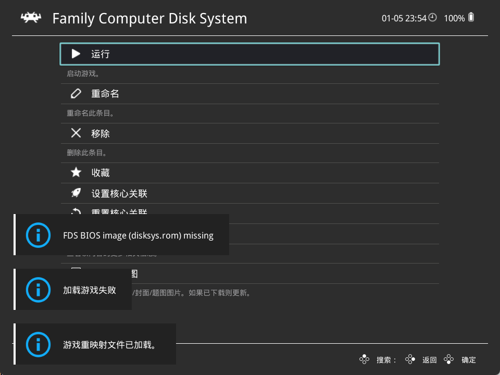Click the gamepad button icon for 搜索

tap(365, 359)
